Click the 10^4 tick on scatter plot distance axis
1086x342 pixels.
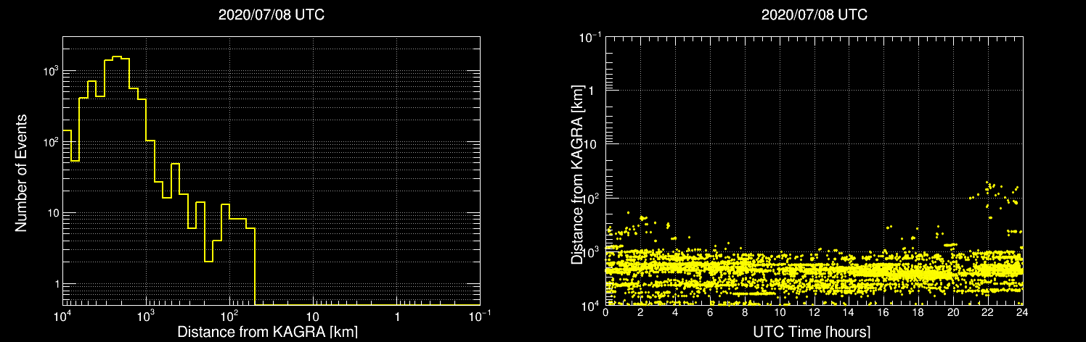(592, 304)
